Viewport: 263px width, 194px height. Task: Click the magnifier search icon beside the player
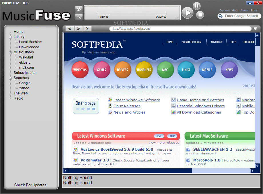[79, 17]
